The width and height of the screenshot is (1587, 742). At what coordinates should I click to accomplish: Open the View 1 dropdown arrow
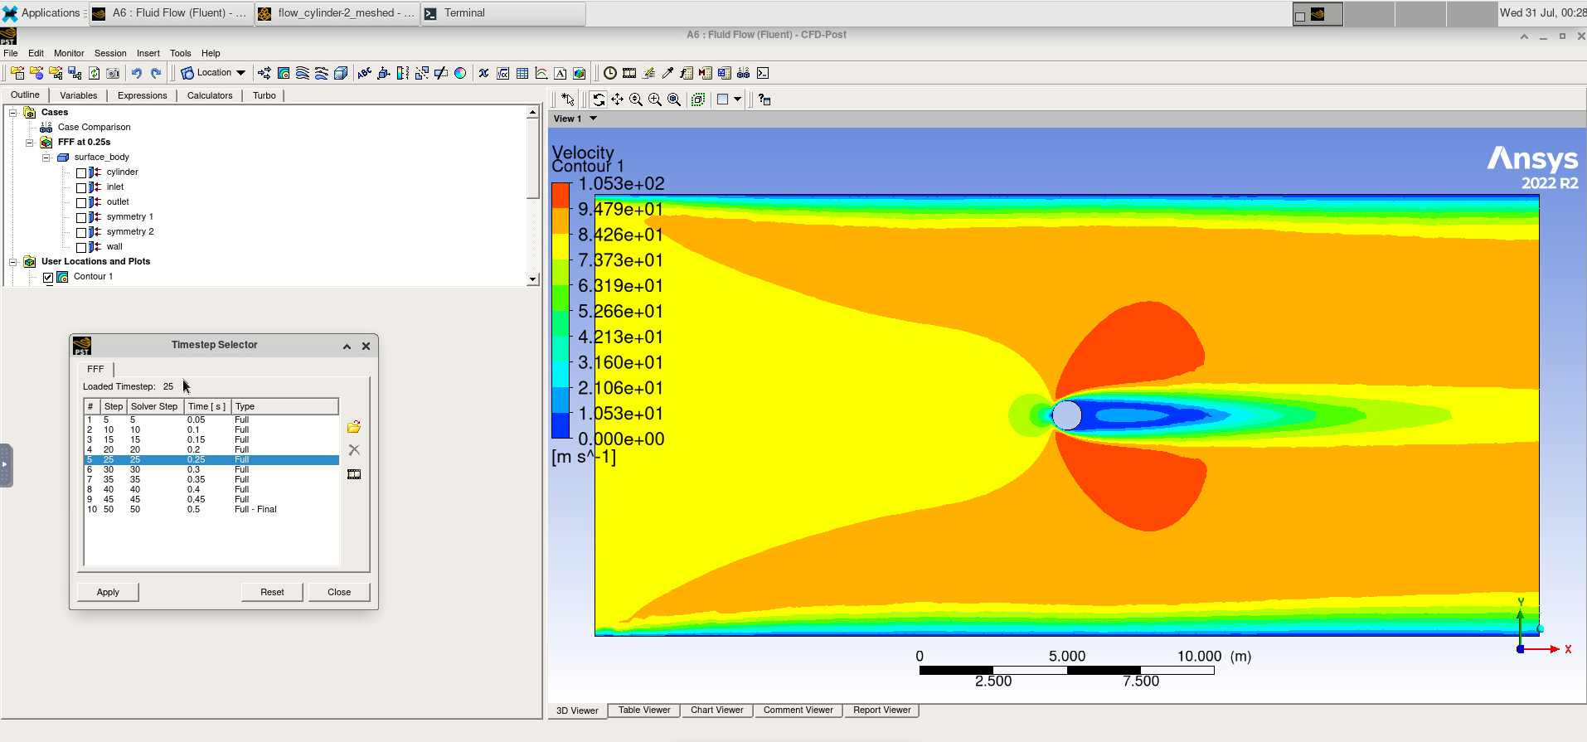click(x=593, y=119)
